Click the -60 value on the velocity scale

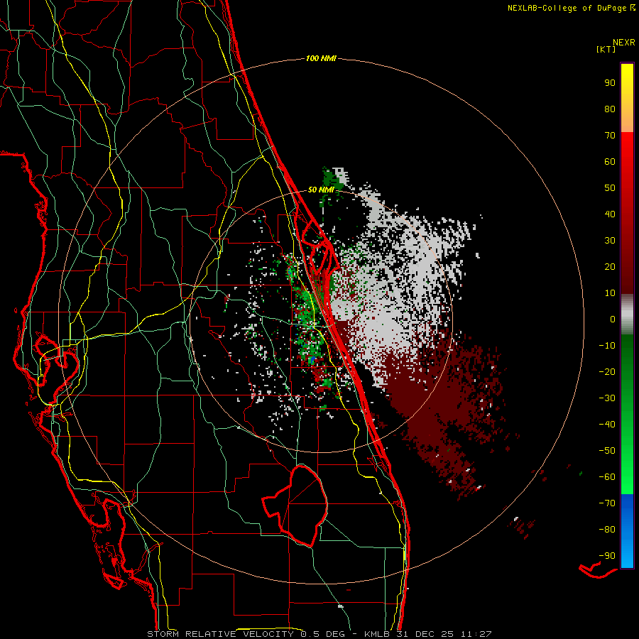607,477
